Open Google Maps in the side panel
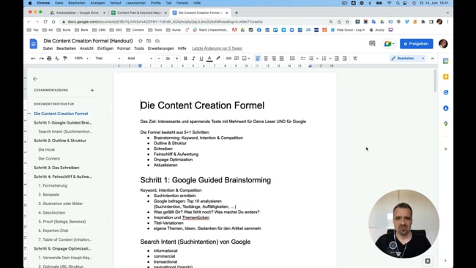 (x=446, y=124)
